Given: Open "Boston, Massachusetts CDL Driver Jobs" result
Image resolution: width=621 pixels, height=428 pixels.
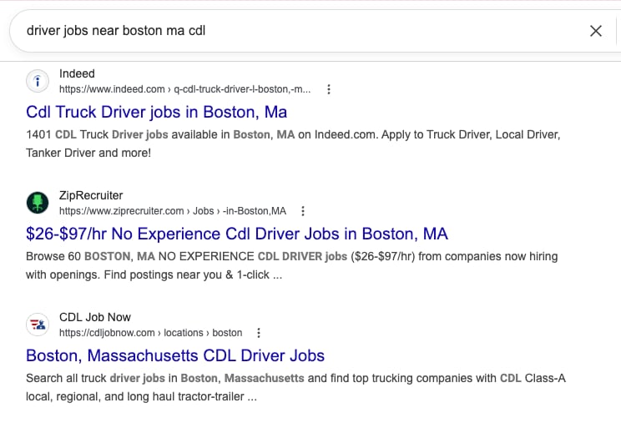Looking at the screenshot, I should tap(175, 355).
